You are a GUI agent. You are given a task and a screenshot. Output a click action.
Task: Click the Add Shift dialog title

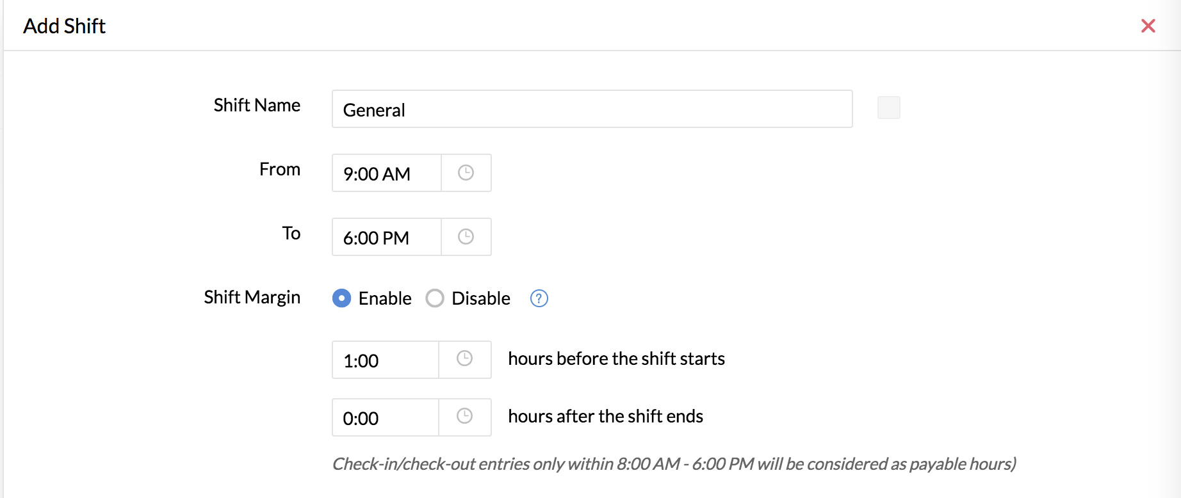(x=64, y=26)
